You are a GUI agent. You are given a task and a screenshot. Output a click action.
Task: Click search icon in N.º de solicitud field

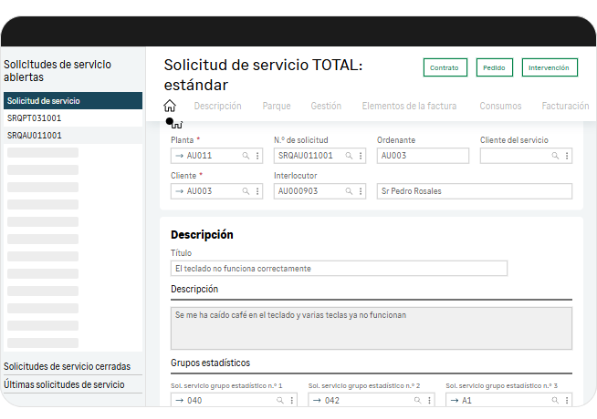tap(349, 156)
